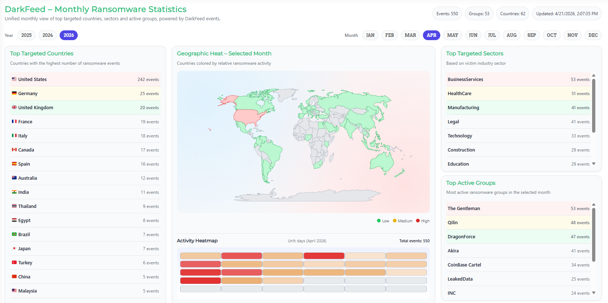608x303 pixels.
Task: Click the High red legend dot
Action: 418,221
